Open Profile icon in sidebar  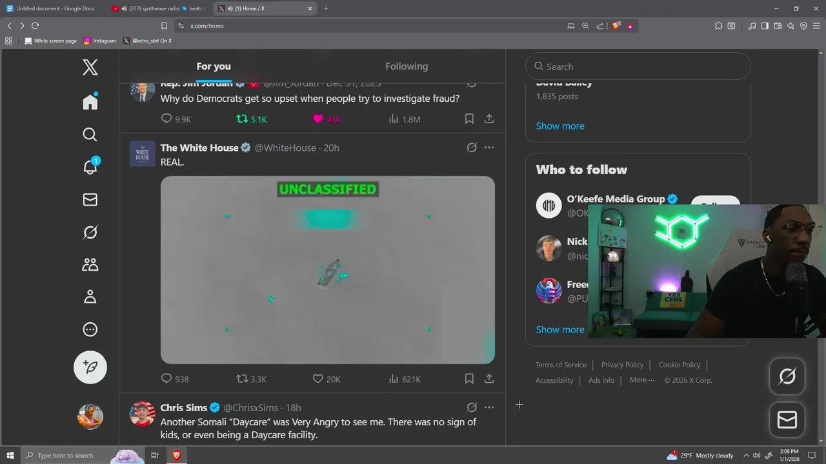click(x=90, y=296)
